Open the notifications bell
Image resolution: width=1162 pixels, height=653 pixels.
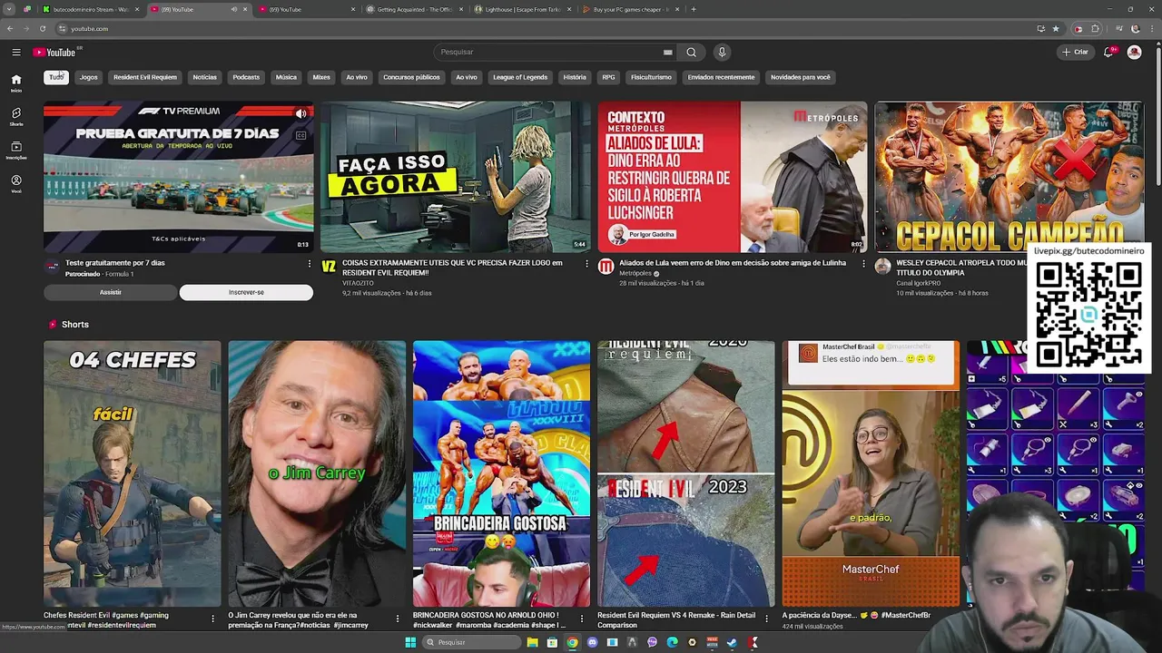[1108, 52]
